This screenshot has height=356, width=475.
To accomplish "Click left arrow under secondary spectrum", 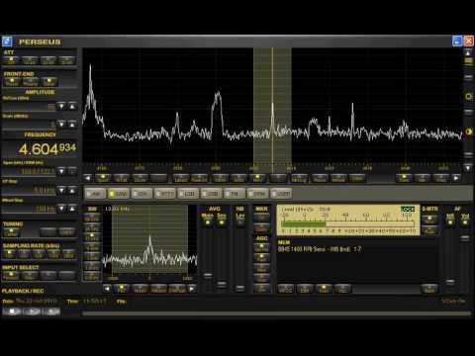I will click(x=107, y=289).
